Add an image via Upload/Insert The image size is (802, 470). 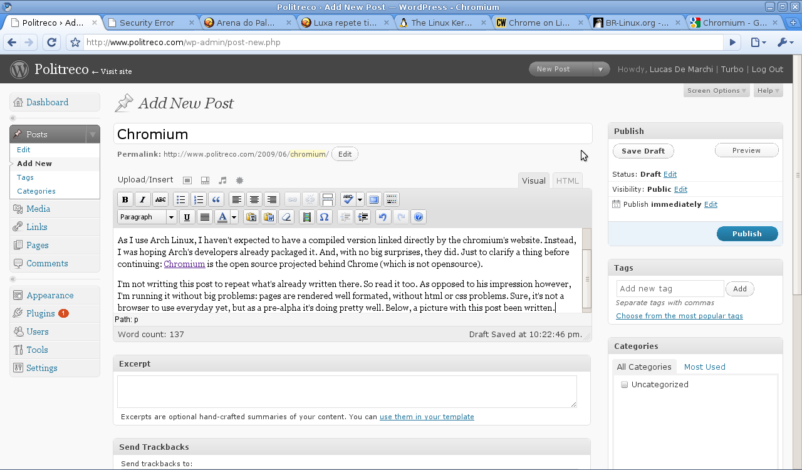(x=187, y=180)
